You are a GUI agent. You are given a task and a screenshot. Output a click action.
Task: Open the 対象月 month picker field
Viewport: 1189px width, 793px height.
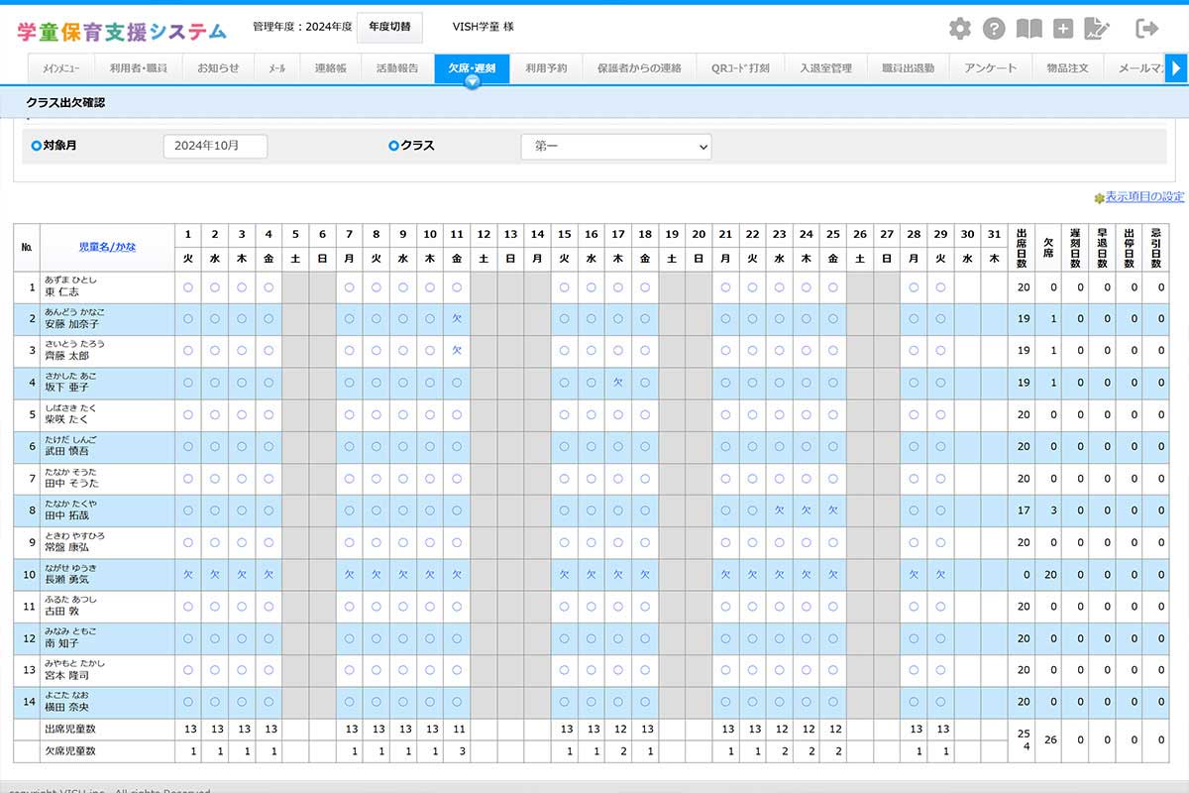click(214, 146)
